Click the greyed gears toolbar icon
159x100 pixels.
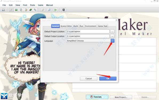(x=43, y=10)
